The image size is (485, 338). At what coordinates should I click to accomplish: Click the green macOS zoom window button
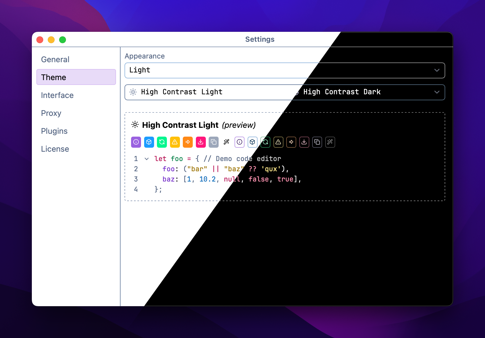point(63,40)
